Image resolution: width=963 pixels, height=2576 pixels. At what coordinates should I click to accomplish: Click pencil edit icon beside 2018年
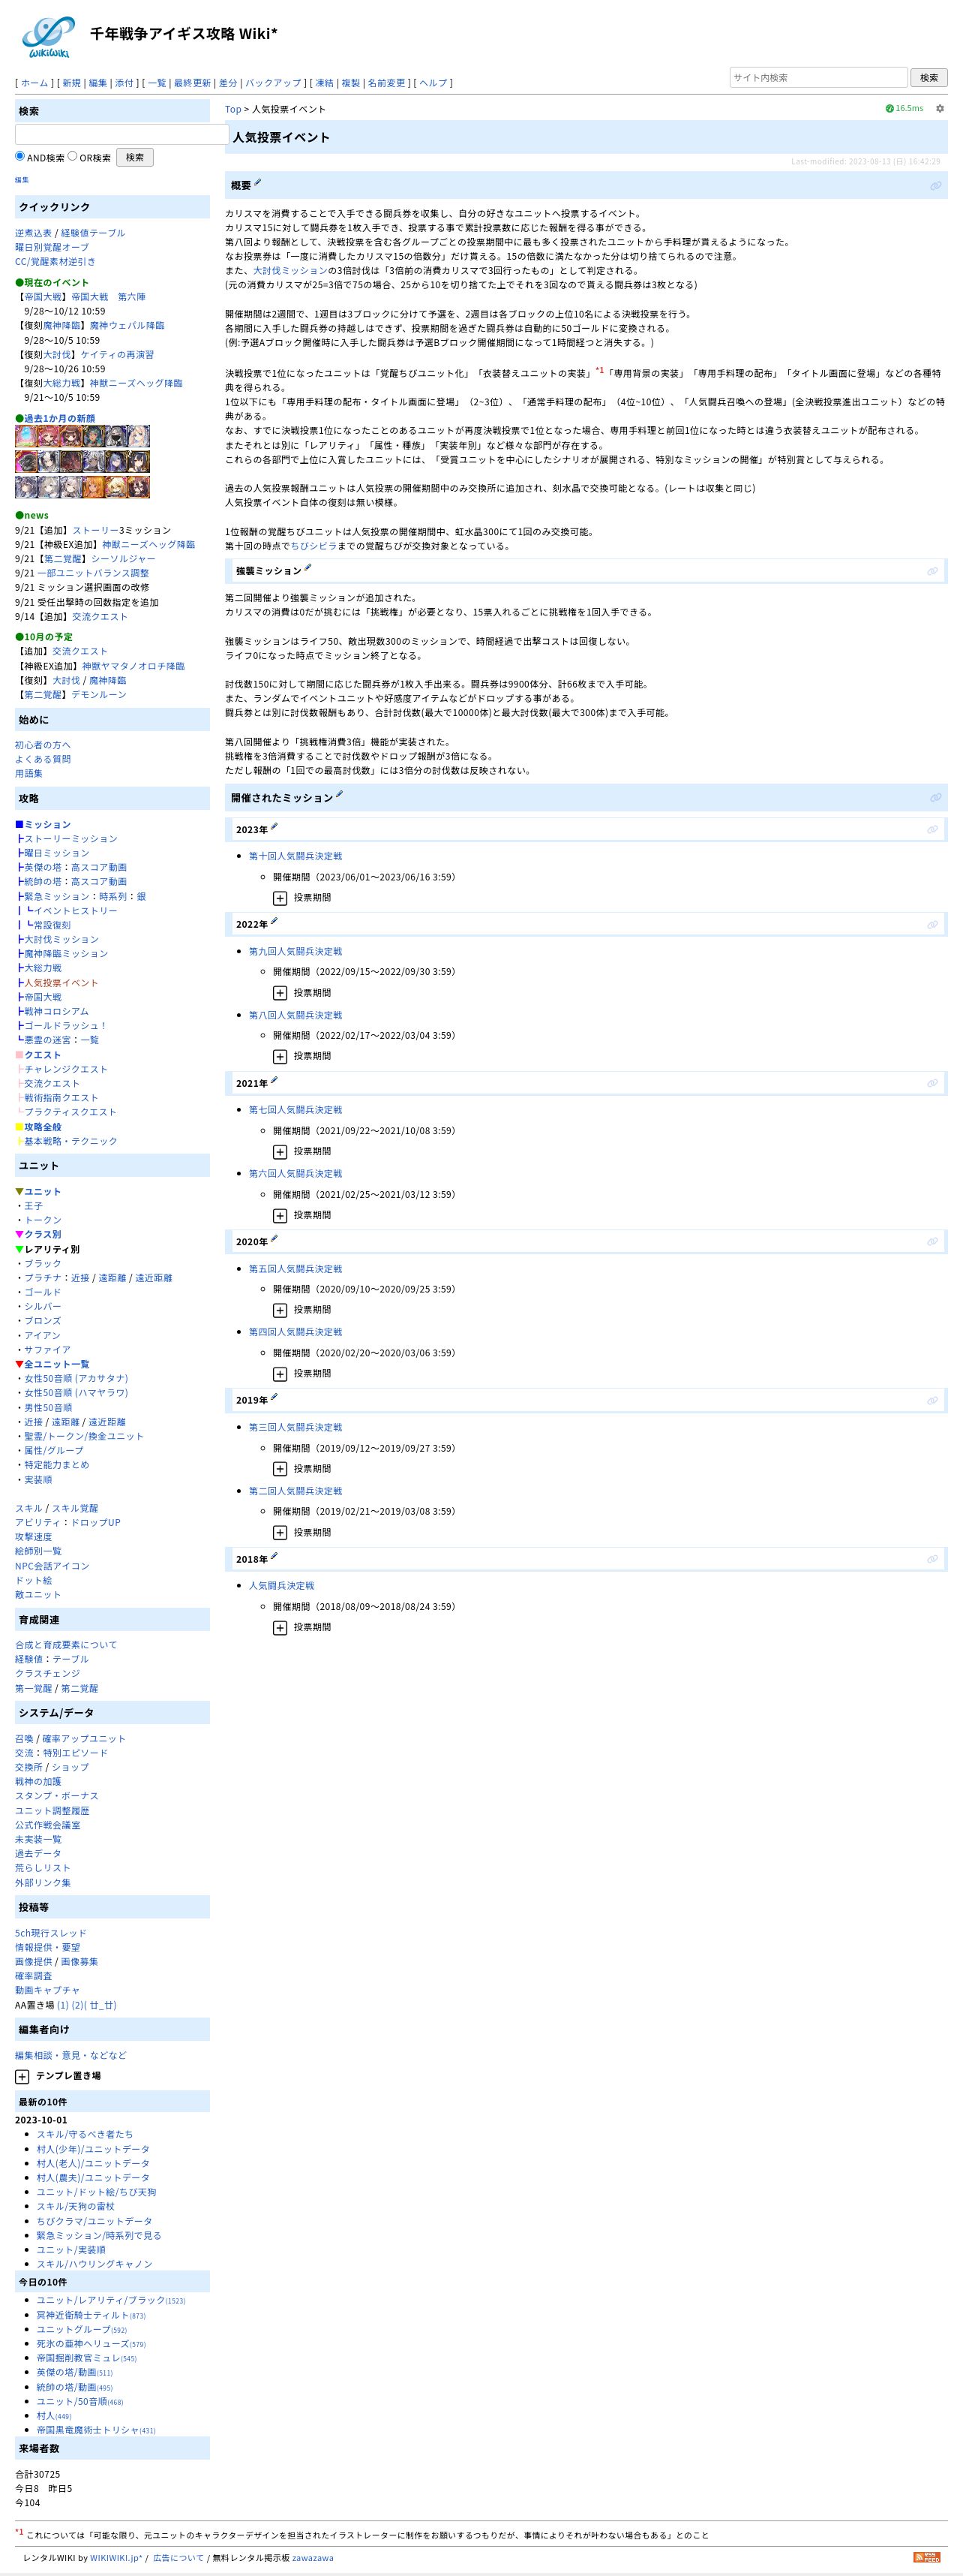(x=274, y=1556)
